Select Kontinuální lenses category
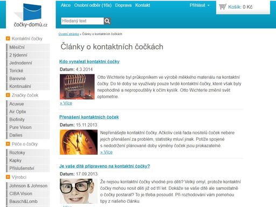This screenshot has width=276, height=207. tap(28, 86)
